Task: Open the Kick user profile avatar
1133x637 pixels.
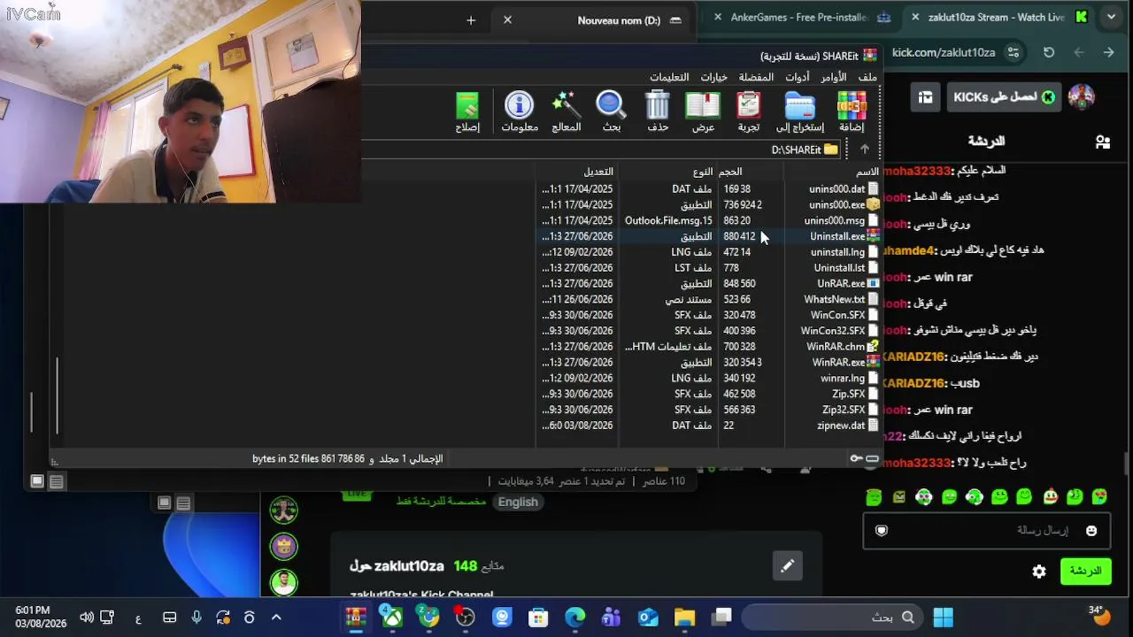Action: 1081,96
